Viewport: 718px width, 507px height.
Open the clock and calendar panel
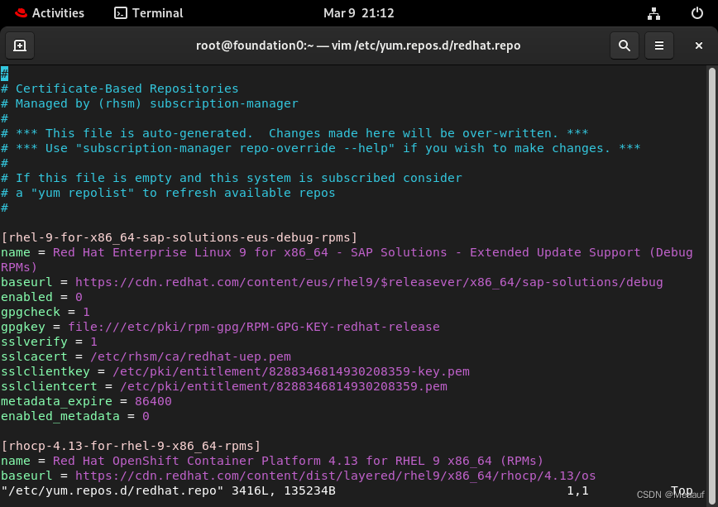[358, 13]
